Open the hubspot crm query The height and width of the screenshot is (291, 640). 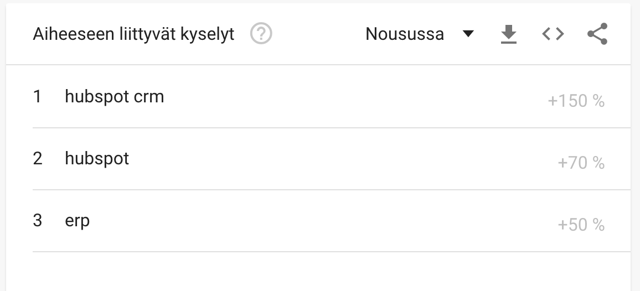[114, 97]
